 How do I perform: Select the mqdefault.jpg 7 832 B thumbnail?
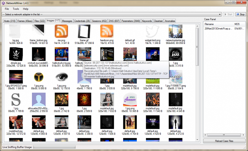pyautogui.click(x=107, y=100)
